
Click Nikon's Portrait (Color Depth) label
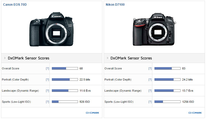click(118, 80)
